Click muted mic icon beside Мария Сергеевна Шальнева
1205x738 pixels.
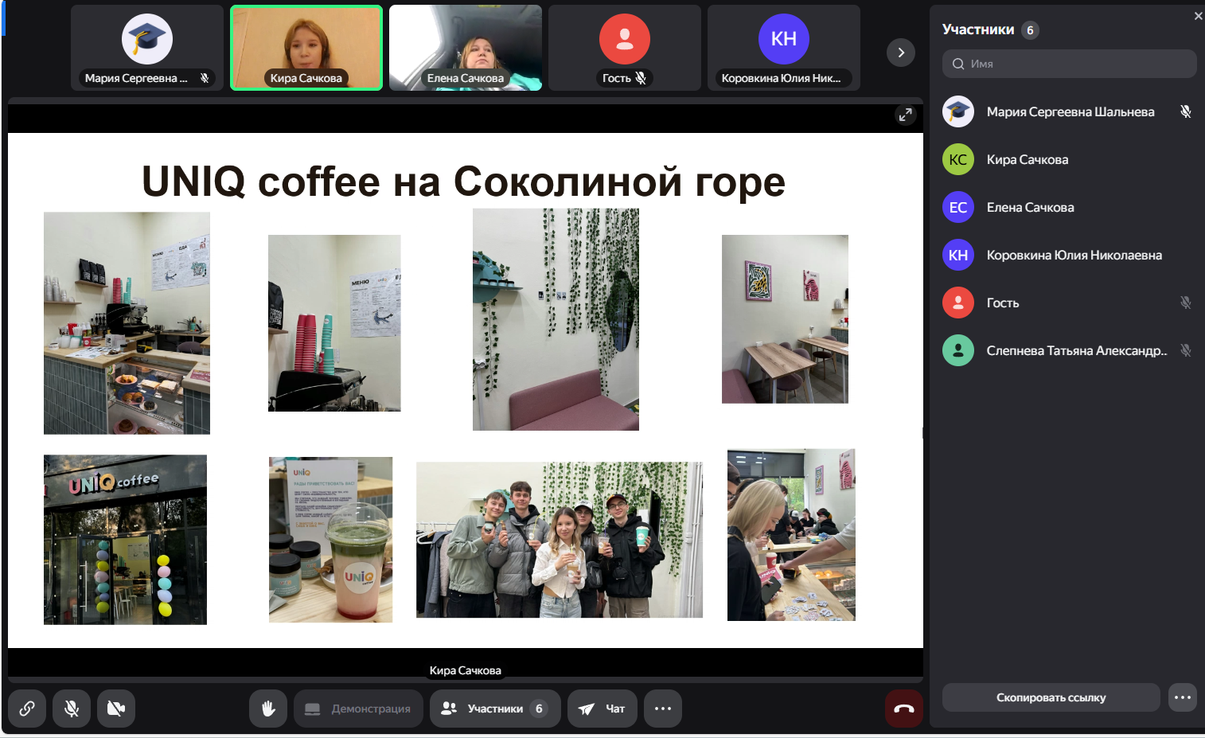coord(1185,111)
